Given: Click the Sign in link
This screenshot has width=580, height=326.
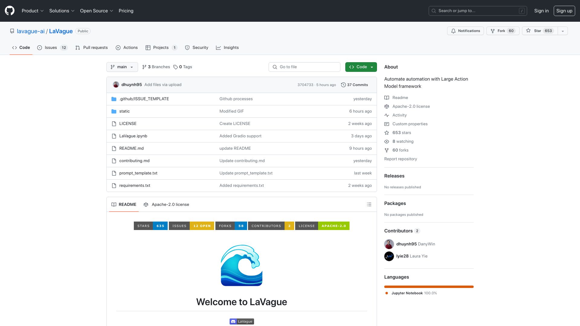Looking at the screenshot, I should point(541,11).
